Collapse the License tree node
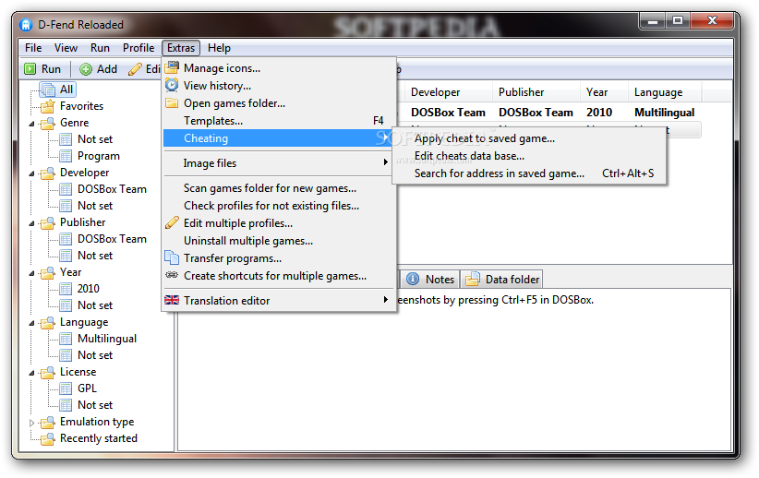The image size is (759, 478). point(32,373)
